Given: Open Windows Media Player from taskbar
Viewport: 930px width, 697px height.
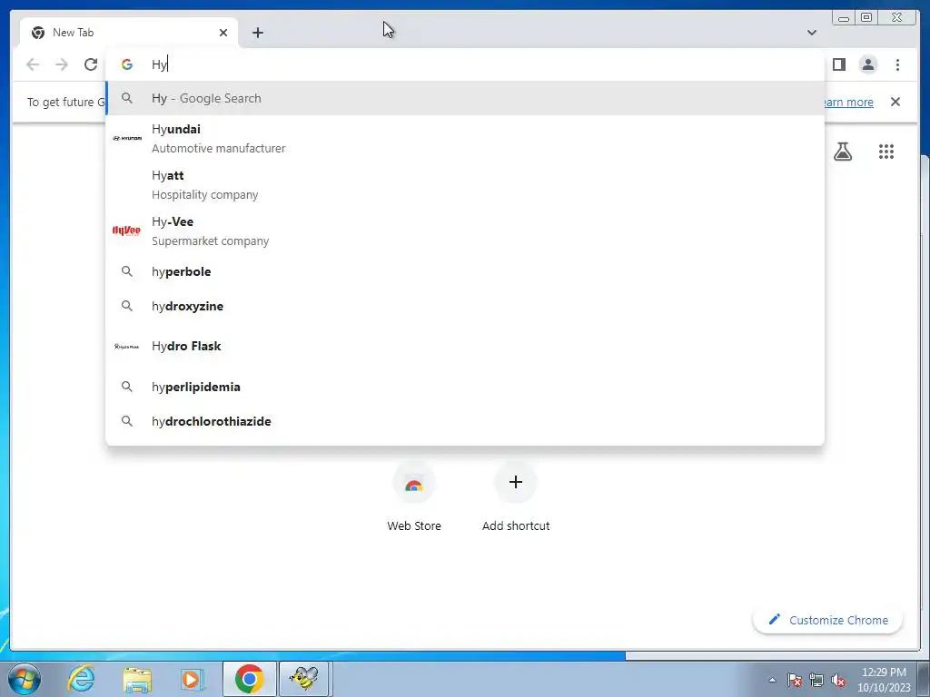Looking at the screenshot, I should click(x=191, y=679).
